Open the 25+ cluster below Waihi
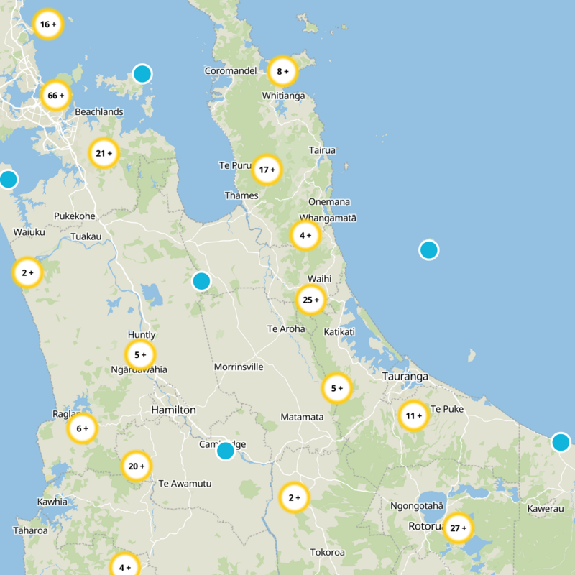575x575 pixels. pyautogui.click(x=310, y=300)
